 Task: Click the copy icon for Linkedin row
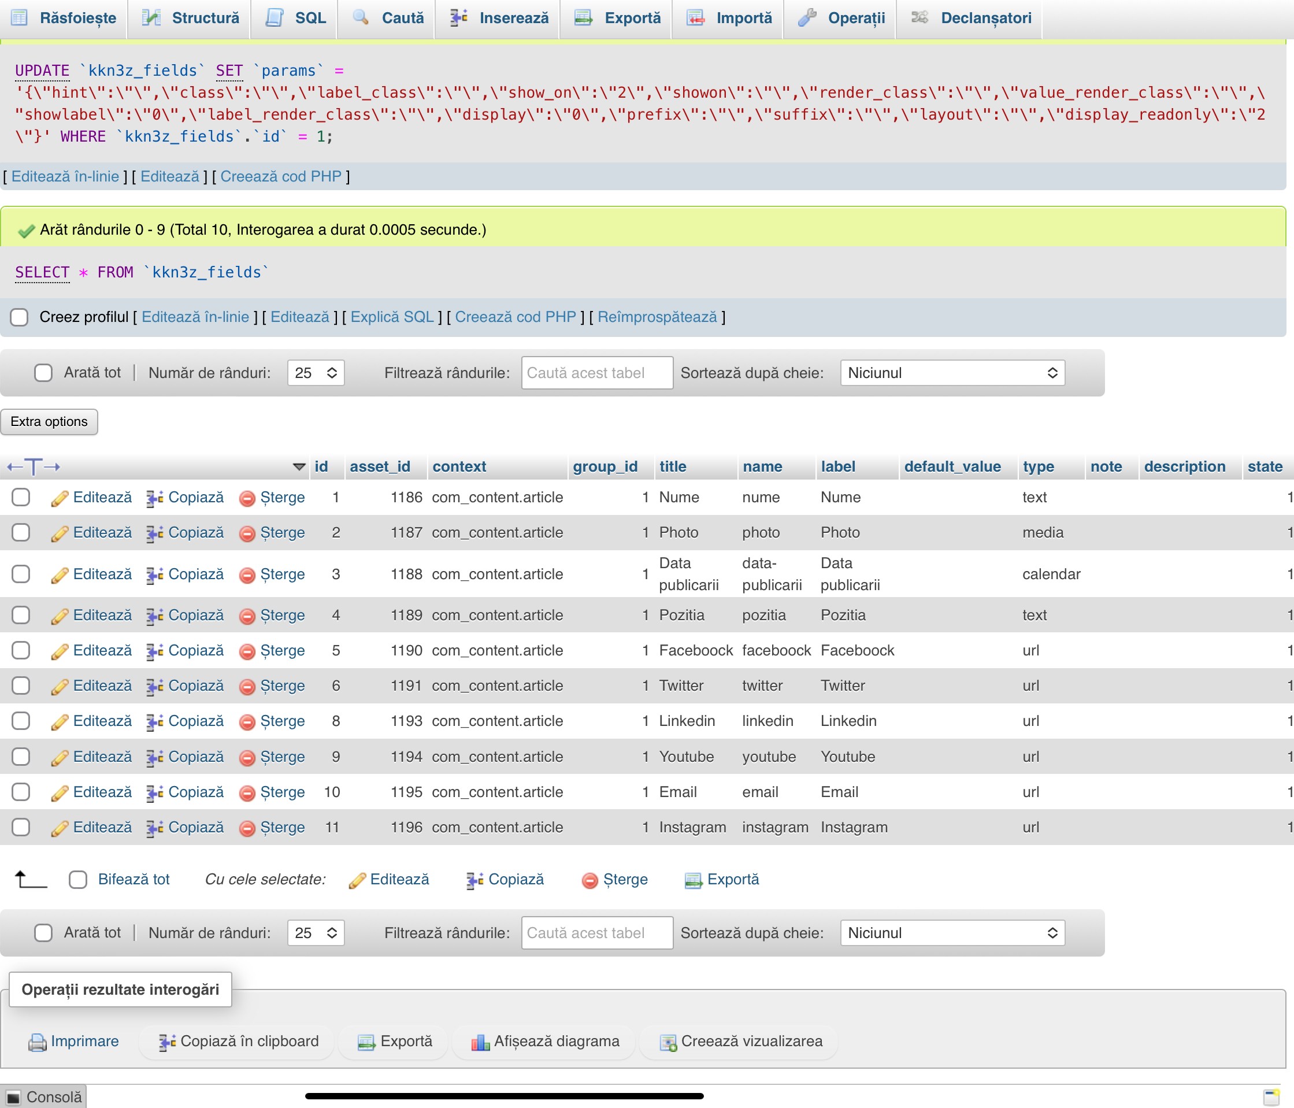(x=154, y=722)
